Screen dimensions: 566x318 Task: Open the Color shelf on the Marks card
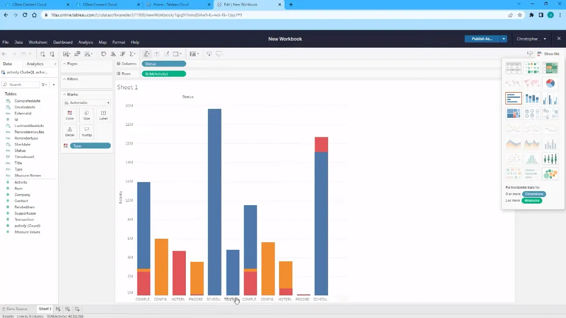click(x=70, y=115)
